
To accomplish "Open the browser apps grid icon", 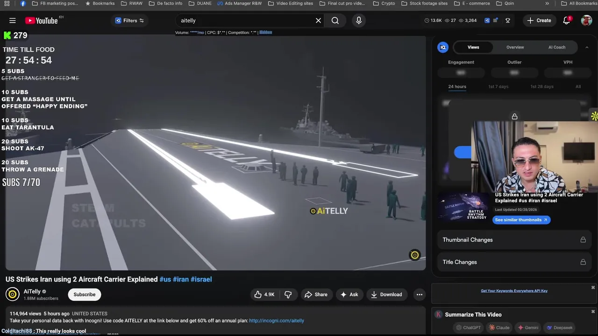I will 7,3.
